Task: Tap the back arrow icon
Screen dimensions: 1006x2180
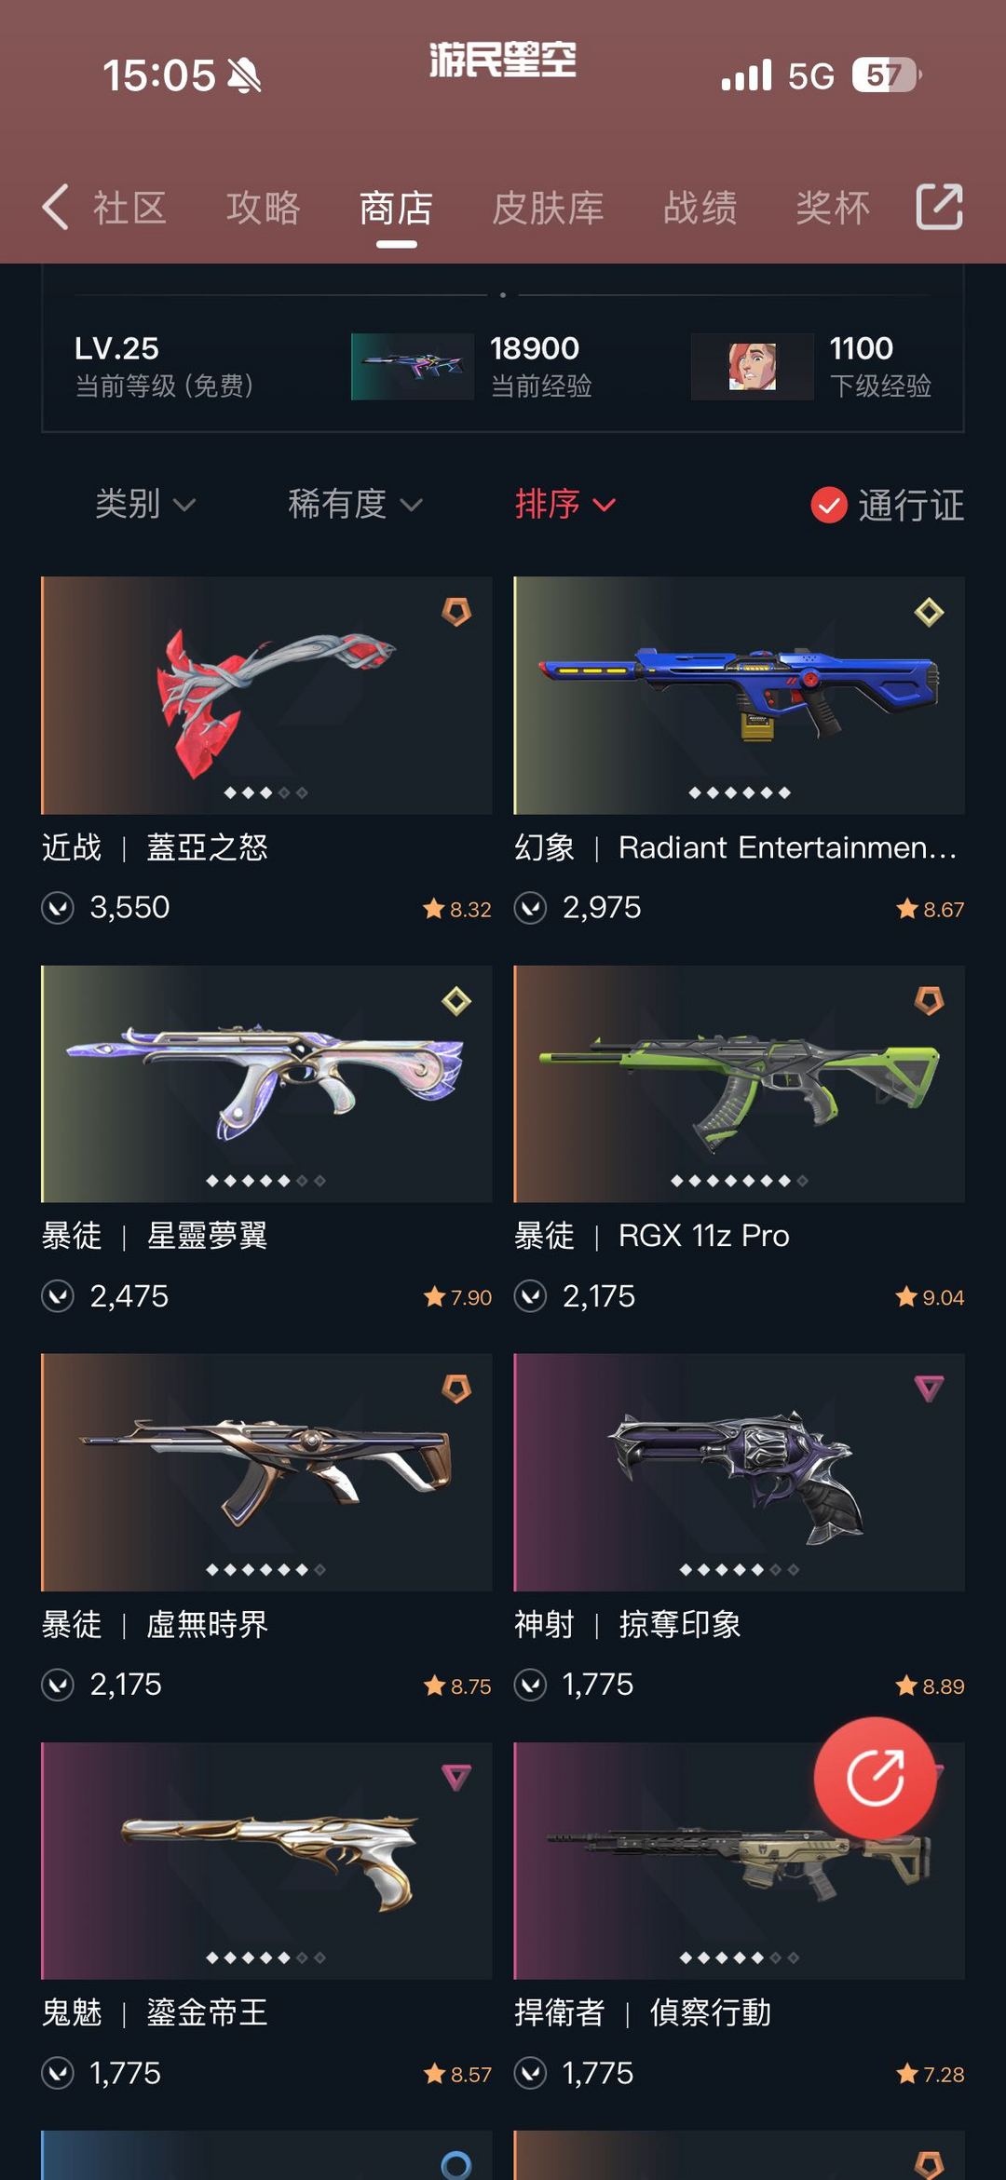Action: point(55,207)
